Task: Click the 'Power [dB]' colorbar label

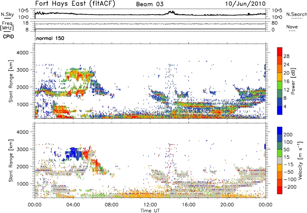Action: coord(293,81)
